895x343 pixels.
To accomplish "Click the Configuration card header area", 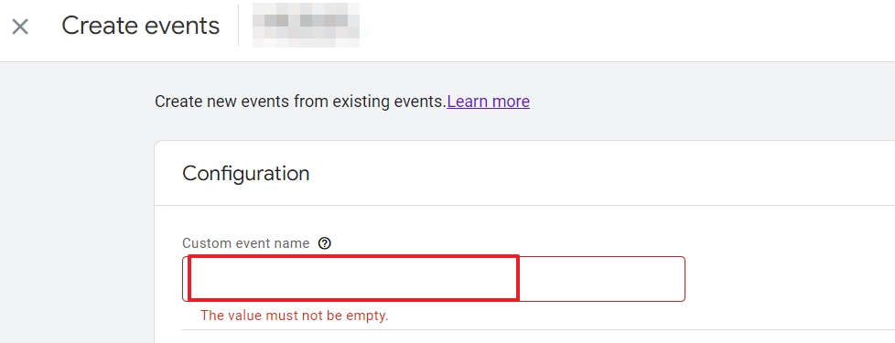I will point(524,174).
